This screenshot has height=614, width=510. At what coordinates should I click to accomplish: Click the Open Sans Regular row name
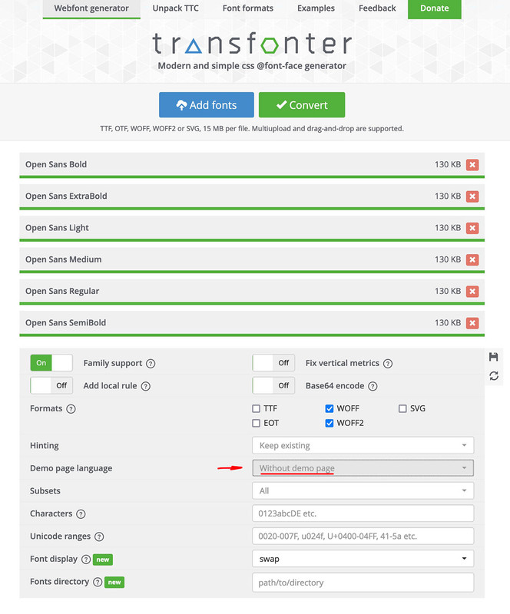(62, 292)
